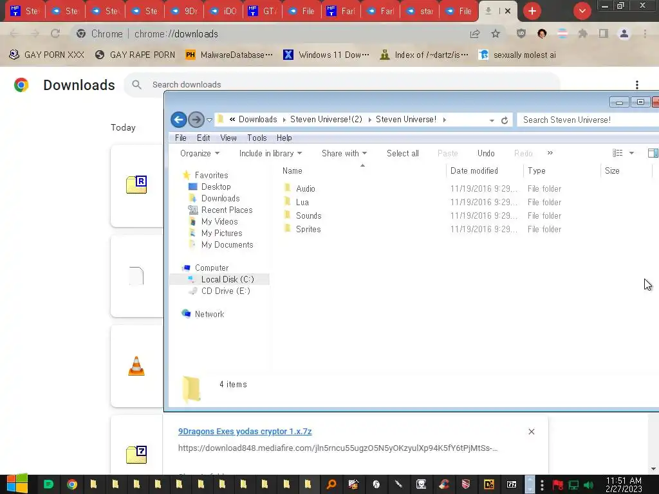Toggle the Chrome side panel icon
The image size is (659, 494).
[604, 33]
